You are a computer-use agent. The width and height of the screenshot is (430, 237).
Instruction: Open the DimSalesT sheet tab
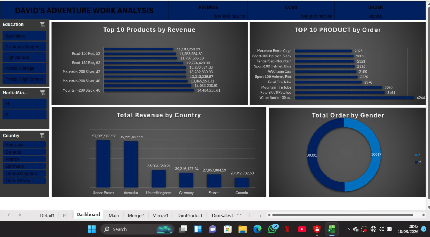222,215
